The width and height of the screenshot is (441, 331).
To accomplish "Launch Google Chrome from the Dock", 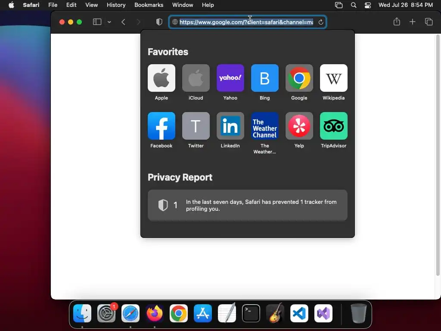I will pyautogui.click(x=179, y=313).
